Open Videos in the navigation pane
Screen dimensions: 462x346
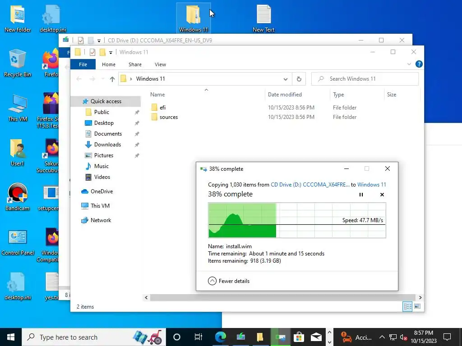coord(102,177)
